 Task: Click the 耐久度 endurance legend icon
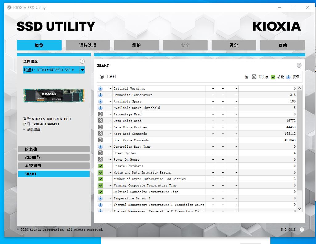[254, 77]
